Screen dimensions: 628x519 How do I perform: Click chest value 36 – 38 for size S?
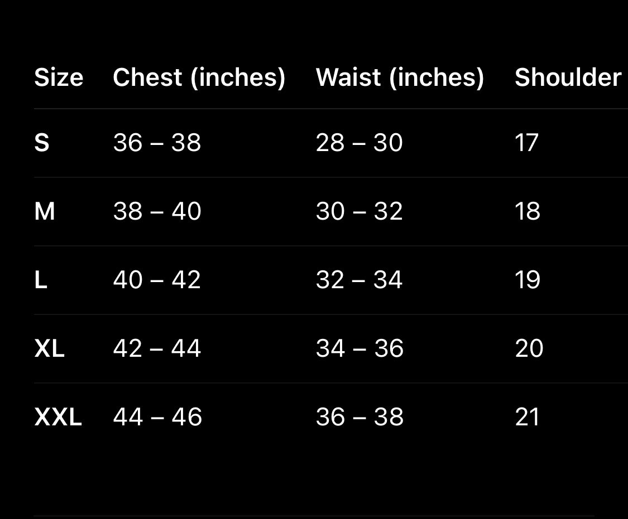(157, 143)
